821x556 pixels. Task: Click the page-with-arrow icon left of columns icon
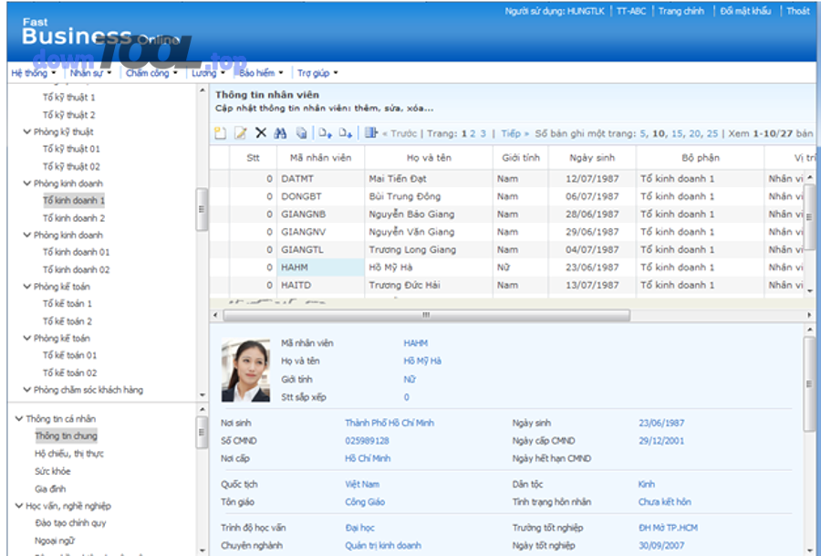pyautogui.click(x=346, y=133)
